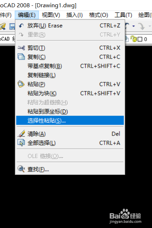The height and width of the screenshot is (228, 152).
Task: Open the 格式(O) menu
Action: point(98,15)
